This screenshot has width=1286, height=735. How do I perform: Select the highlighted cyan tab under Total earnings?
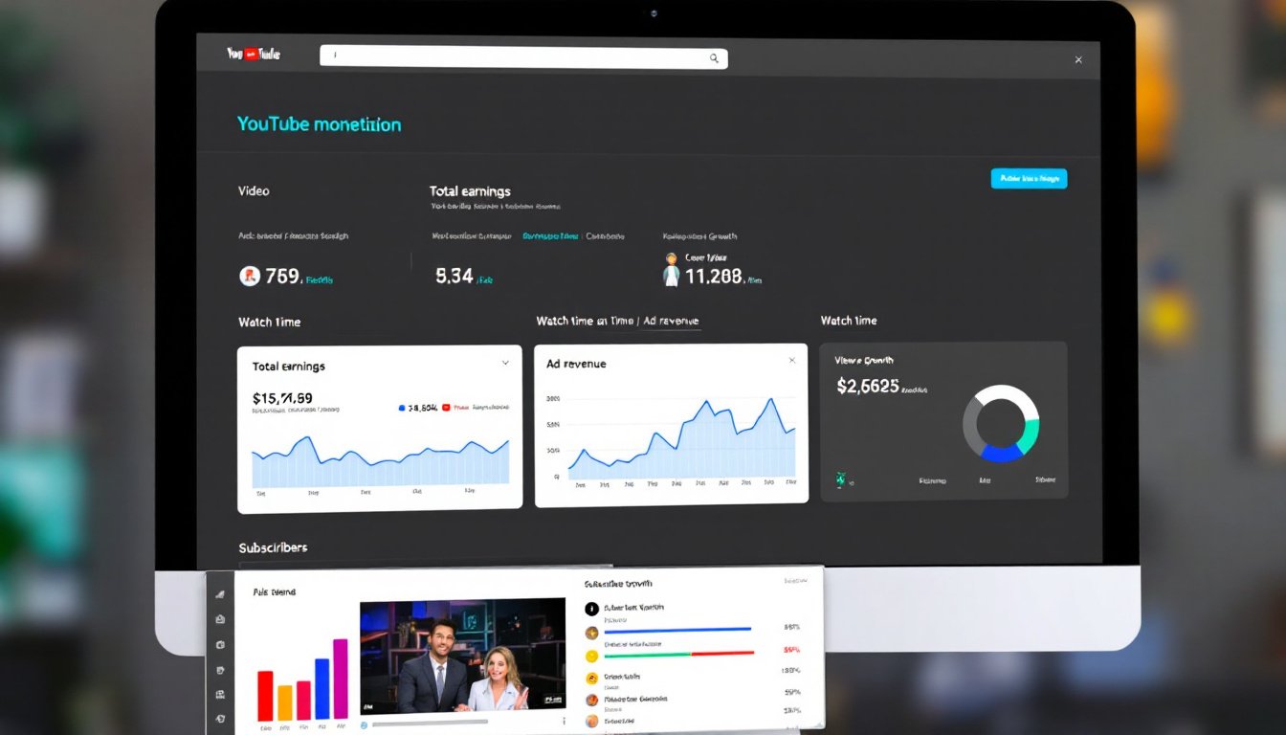pos(550,236)
